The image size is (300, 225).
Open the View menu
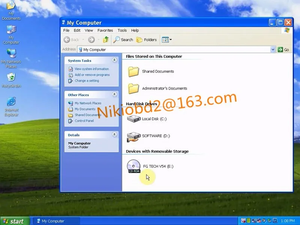[89, 30]
